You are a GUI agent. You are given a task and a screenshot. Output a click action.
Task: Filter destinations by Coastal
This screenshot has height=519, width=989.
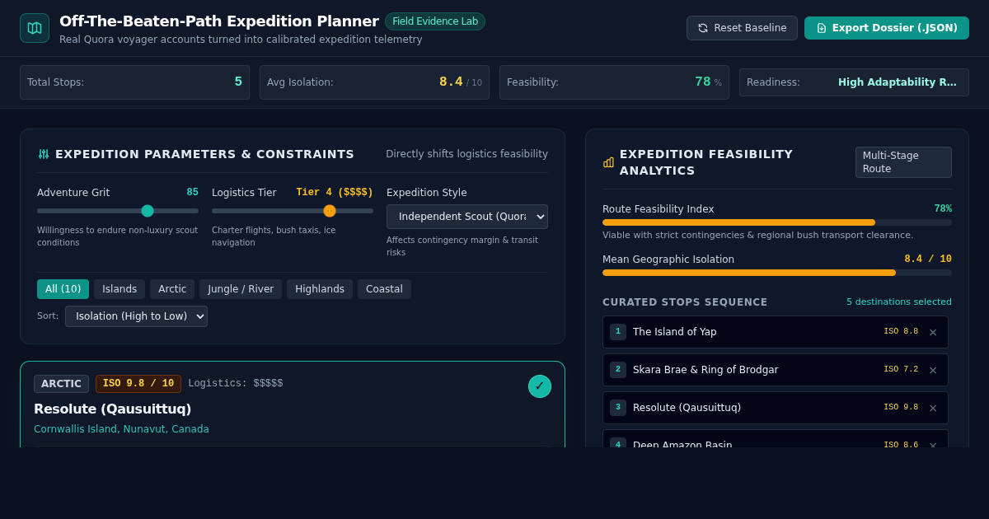(384, 289)
